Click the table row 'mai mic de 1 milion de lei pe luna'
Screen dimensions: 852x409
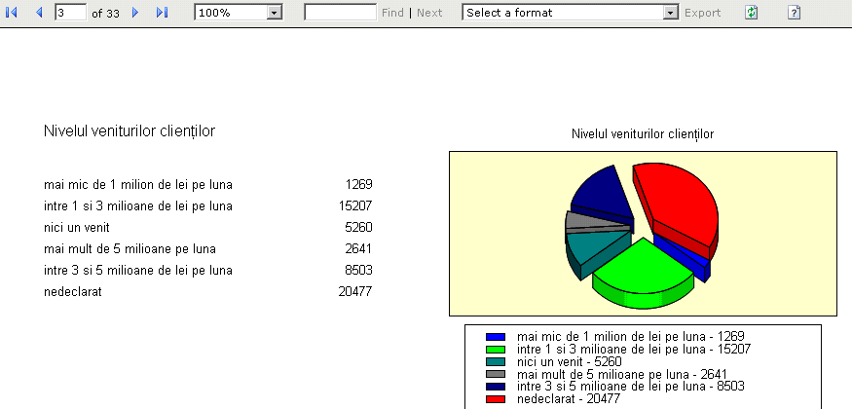coord(208,185)
